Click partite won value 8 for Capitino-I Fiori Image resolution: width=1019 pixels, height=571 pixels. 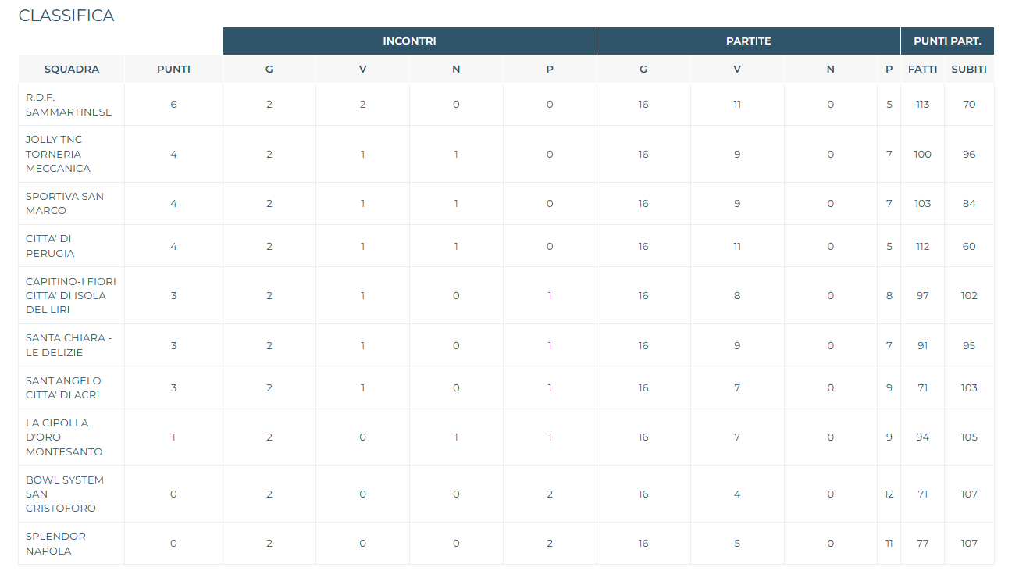(x=737, y=295)
